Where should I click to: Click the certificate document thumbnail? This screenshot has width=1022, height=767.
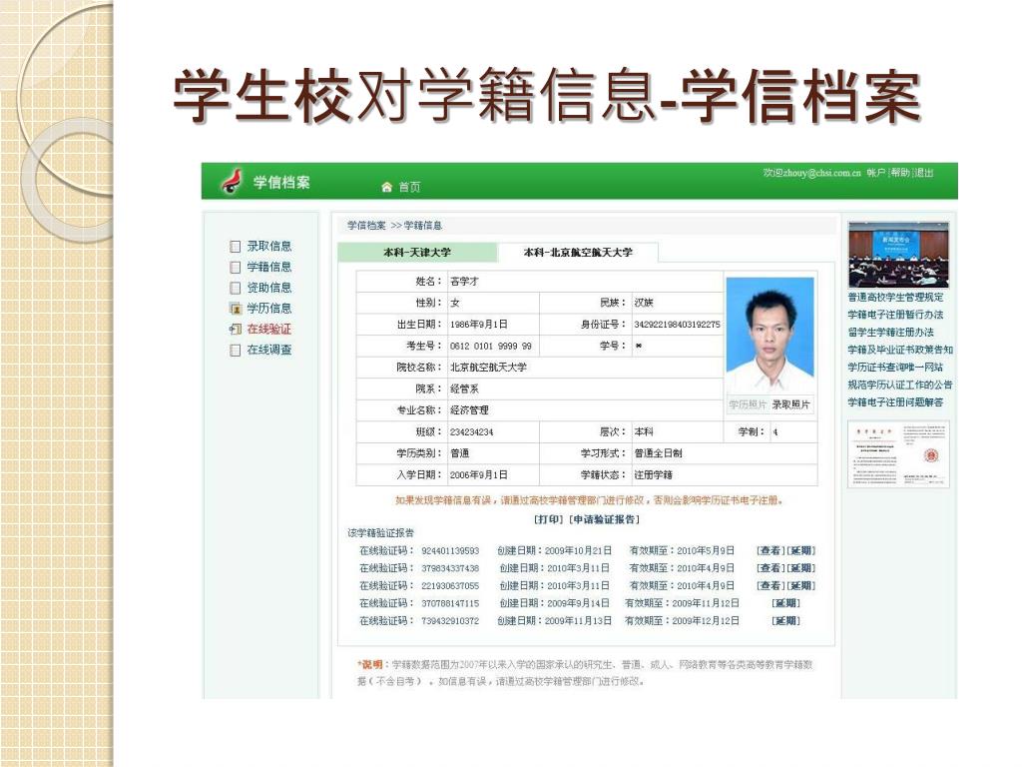coord(898,454)
